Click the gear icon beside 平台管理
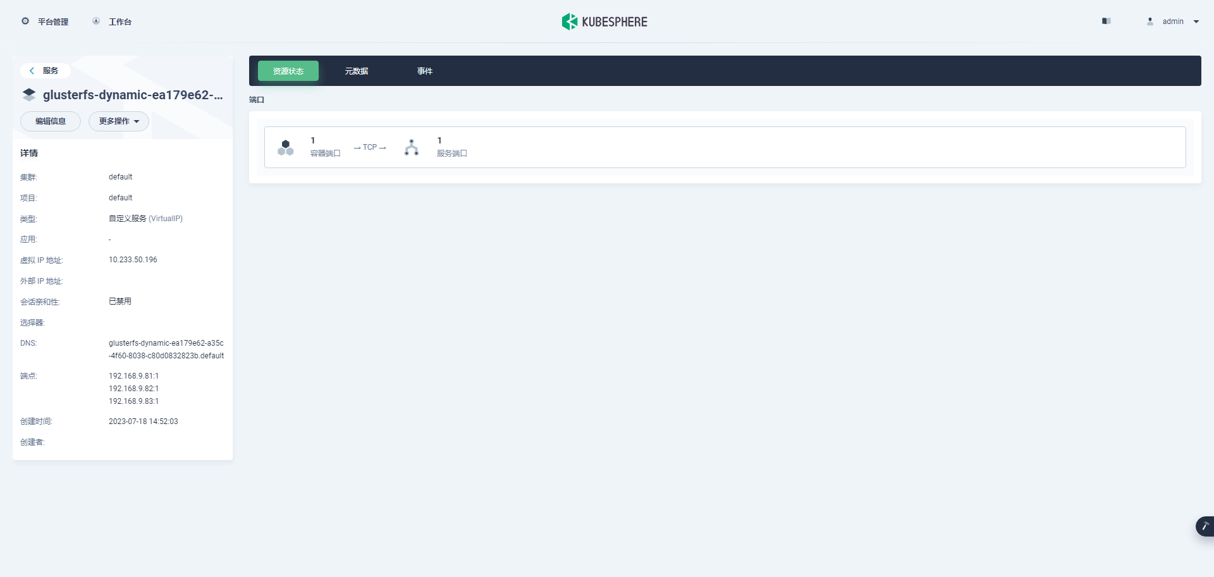 point(25,21)
